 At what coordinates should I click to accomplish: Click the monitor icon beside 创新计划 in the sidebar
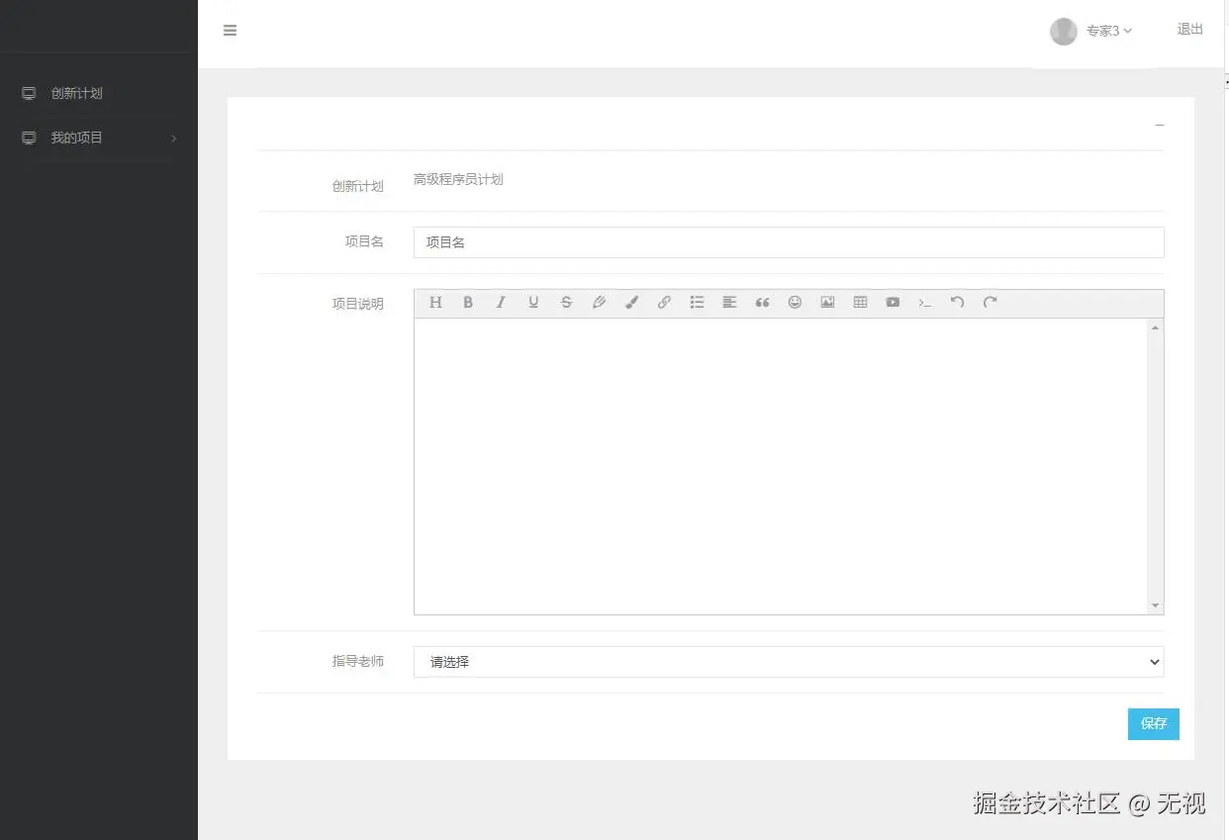tap(29, 94)
